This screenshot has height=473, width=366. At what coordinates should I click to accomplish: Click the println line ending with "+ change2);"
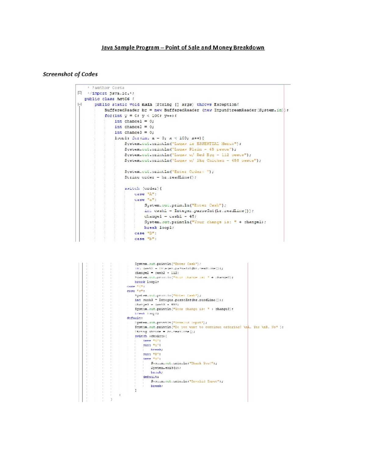tap(184, 277)
